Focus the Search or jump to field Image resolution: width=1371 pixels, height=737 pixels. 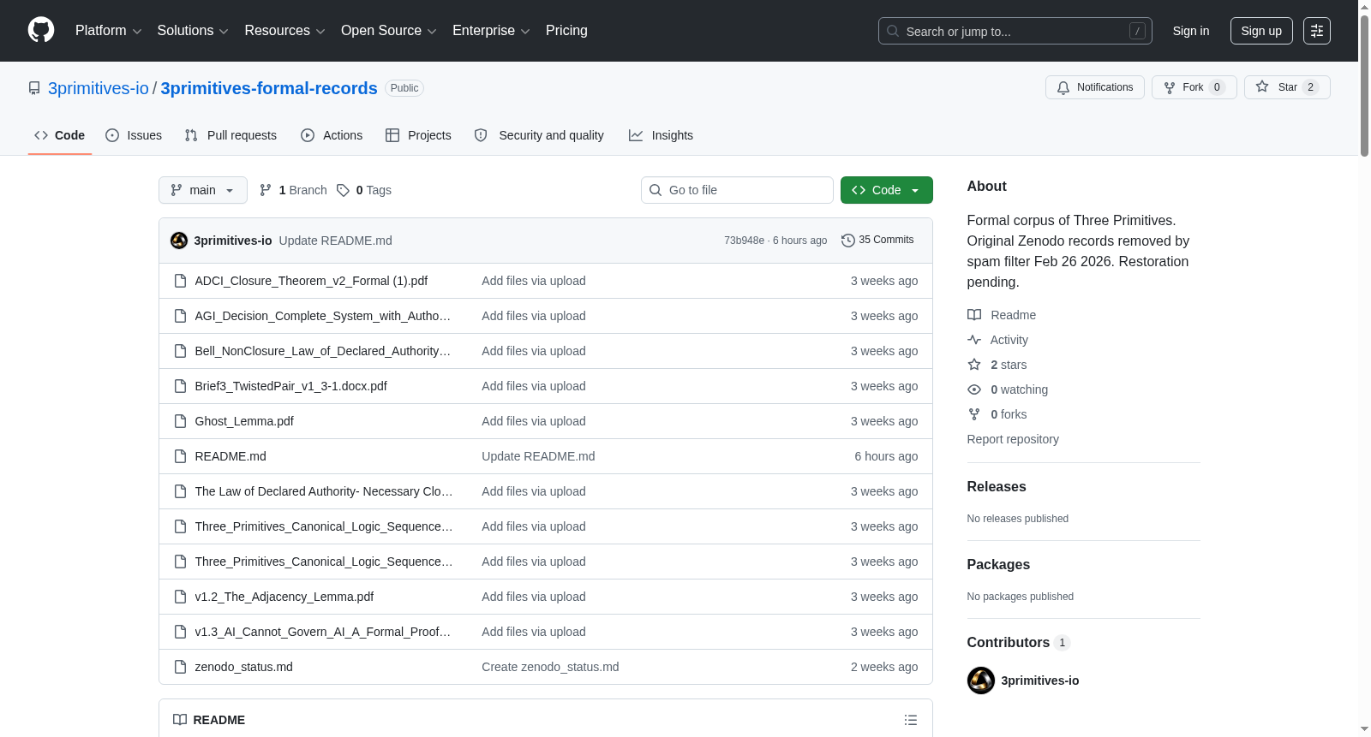click(1015, 31)
